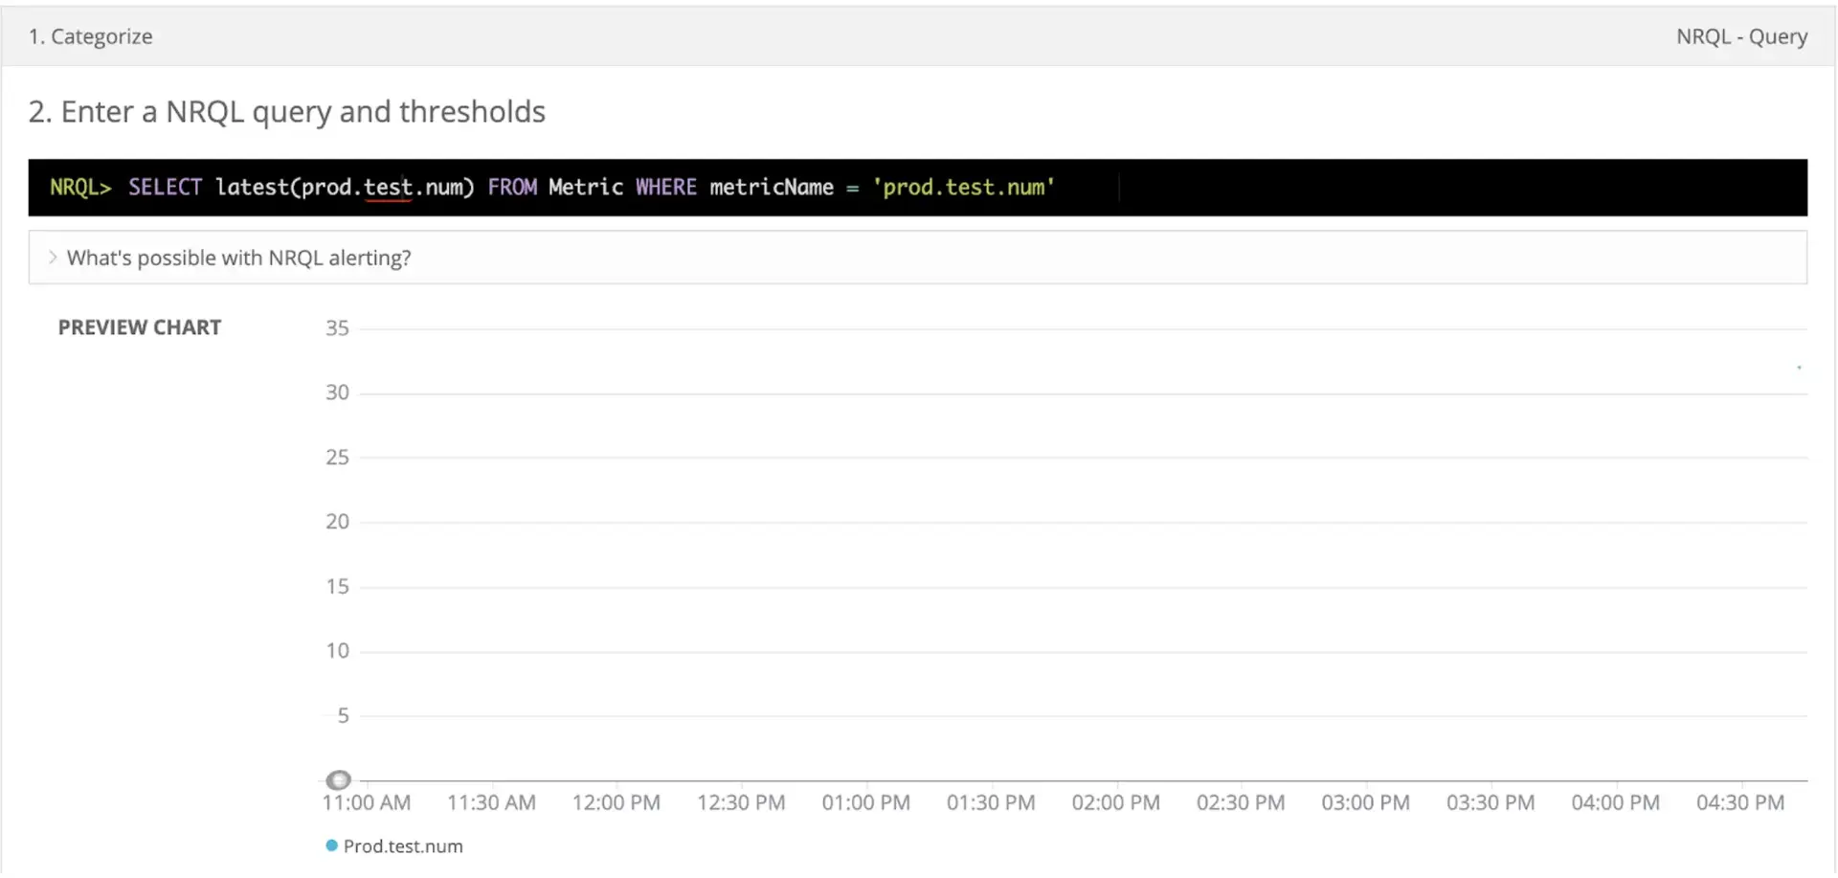Click the small data point near chart top right
The image size is (1838, 878).
(1799, 368)
